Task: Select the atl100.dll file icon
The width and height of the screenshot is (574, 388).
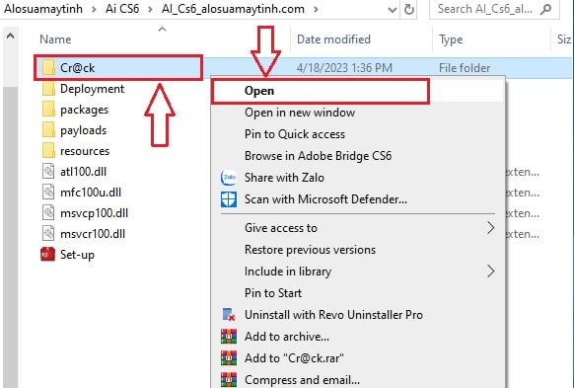Action: coord(48,172)
